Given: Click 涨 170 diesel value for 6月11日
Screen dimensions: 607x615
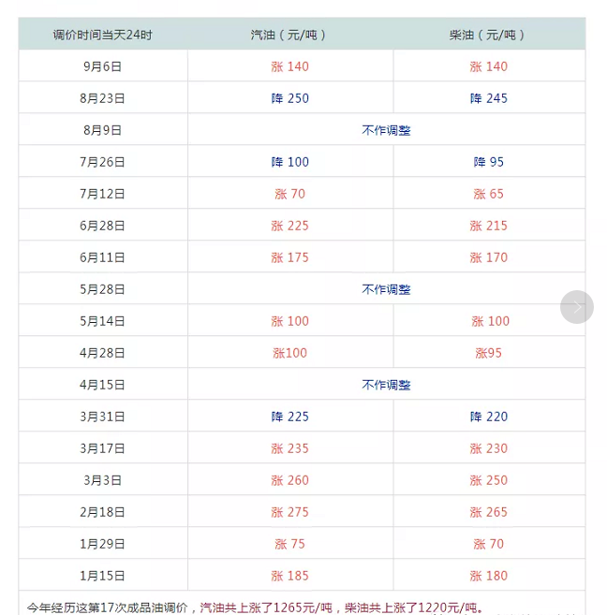Looking at the screenshot, I should (x=488, y=257).
